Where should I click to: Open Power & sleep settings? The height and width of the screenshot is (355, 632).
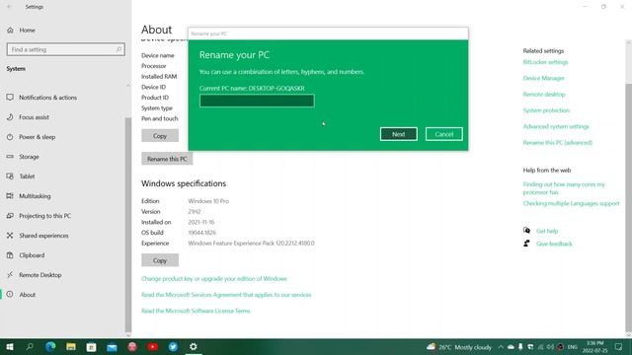click(x=38, y=137)
